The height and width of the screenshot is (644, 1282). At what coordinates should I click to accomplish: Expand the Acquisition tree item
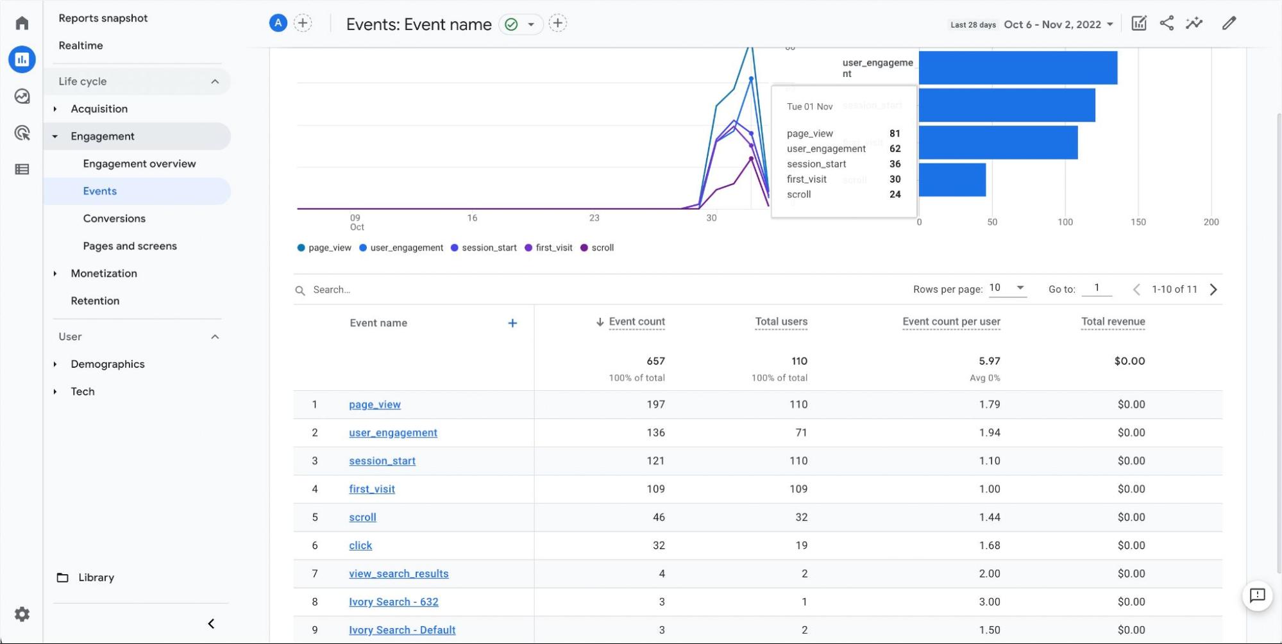pyautogui.click(x=55, y=109)
